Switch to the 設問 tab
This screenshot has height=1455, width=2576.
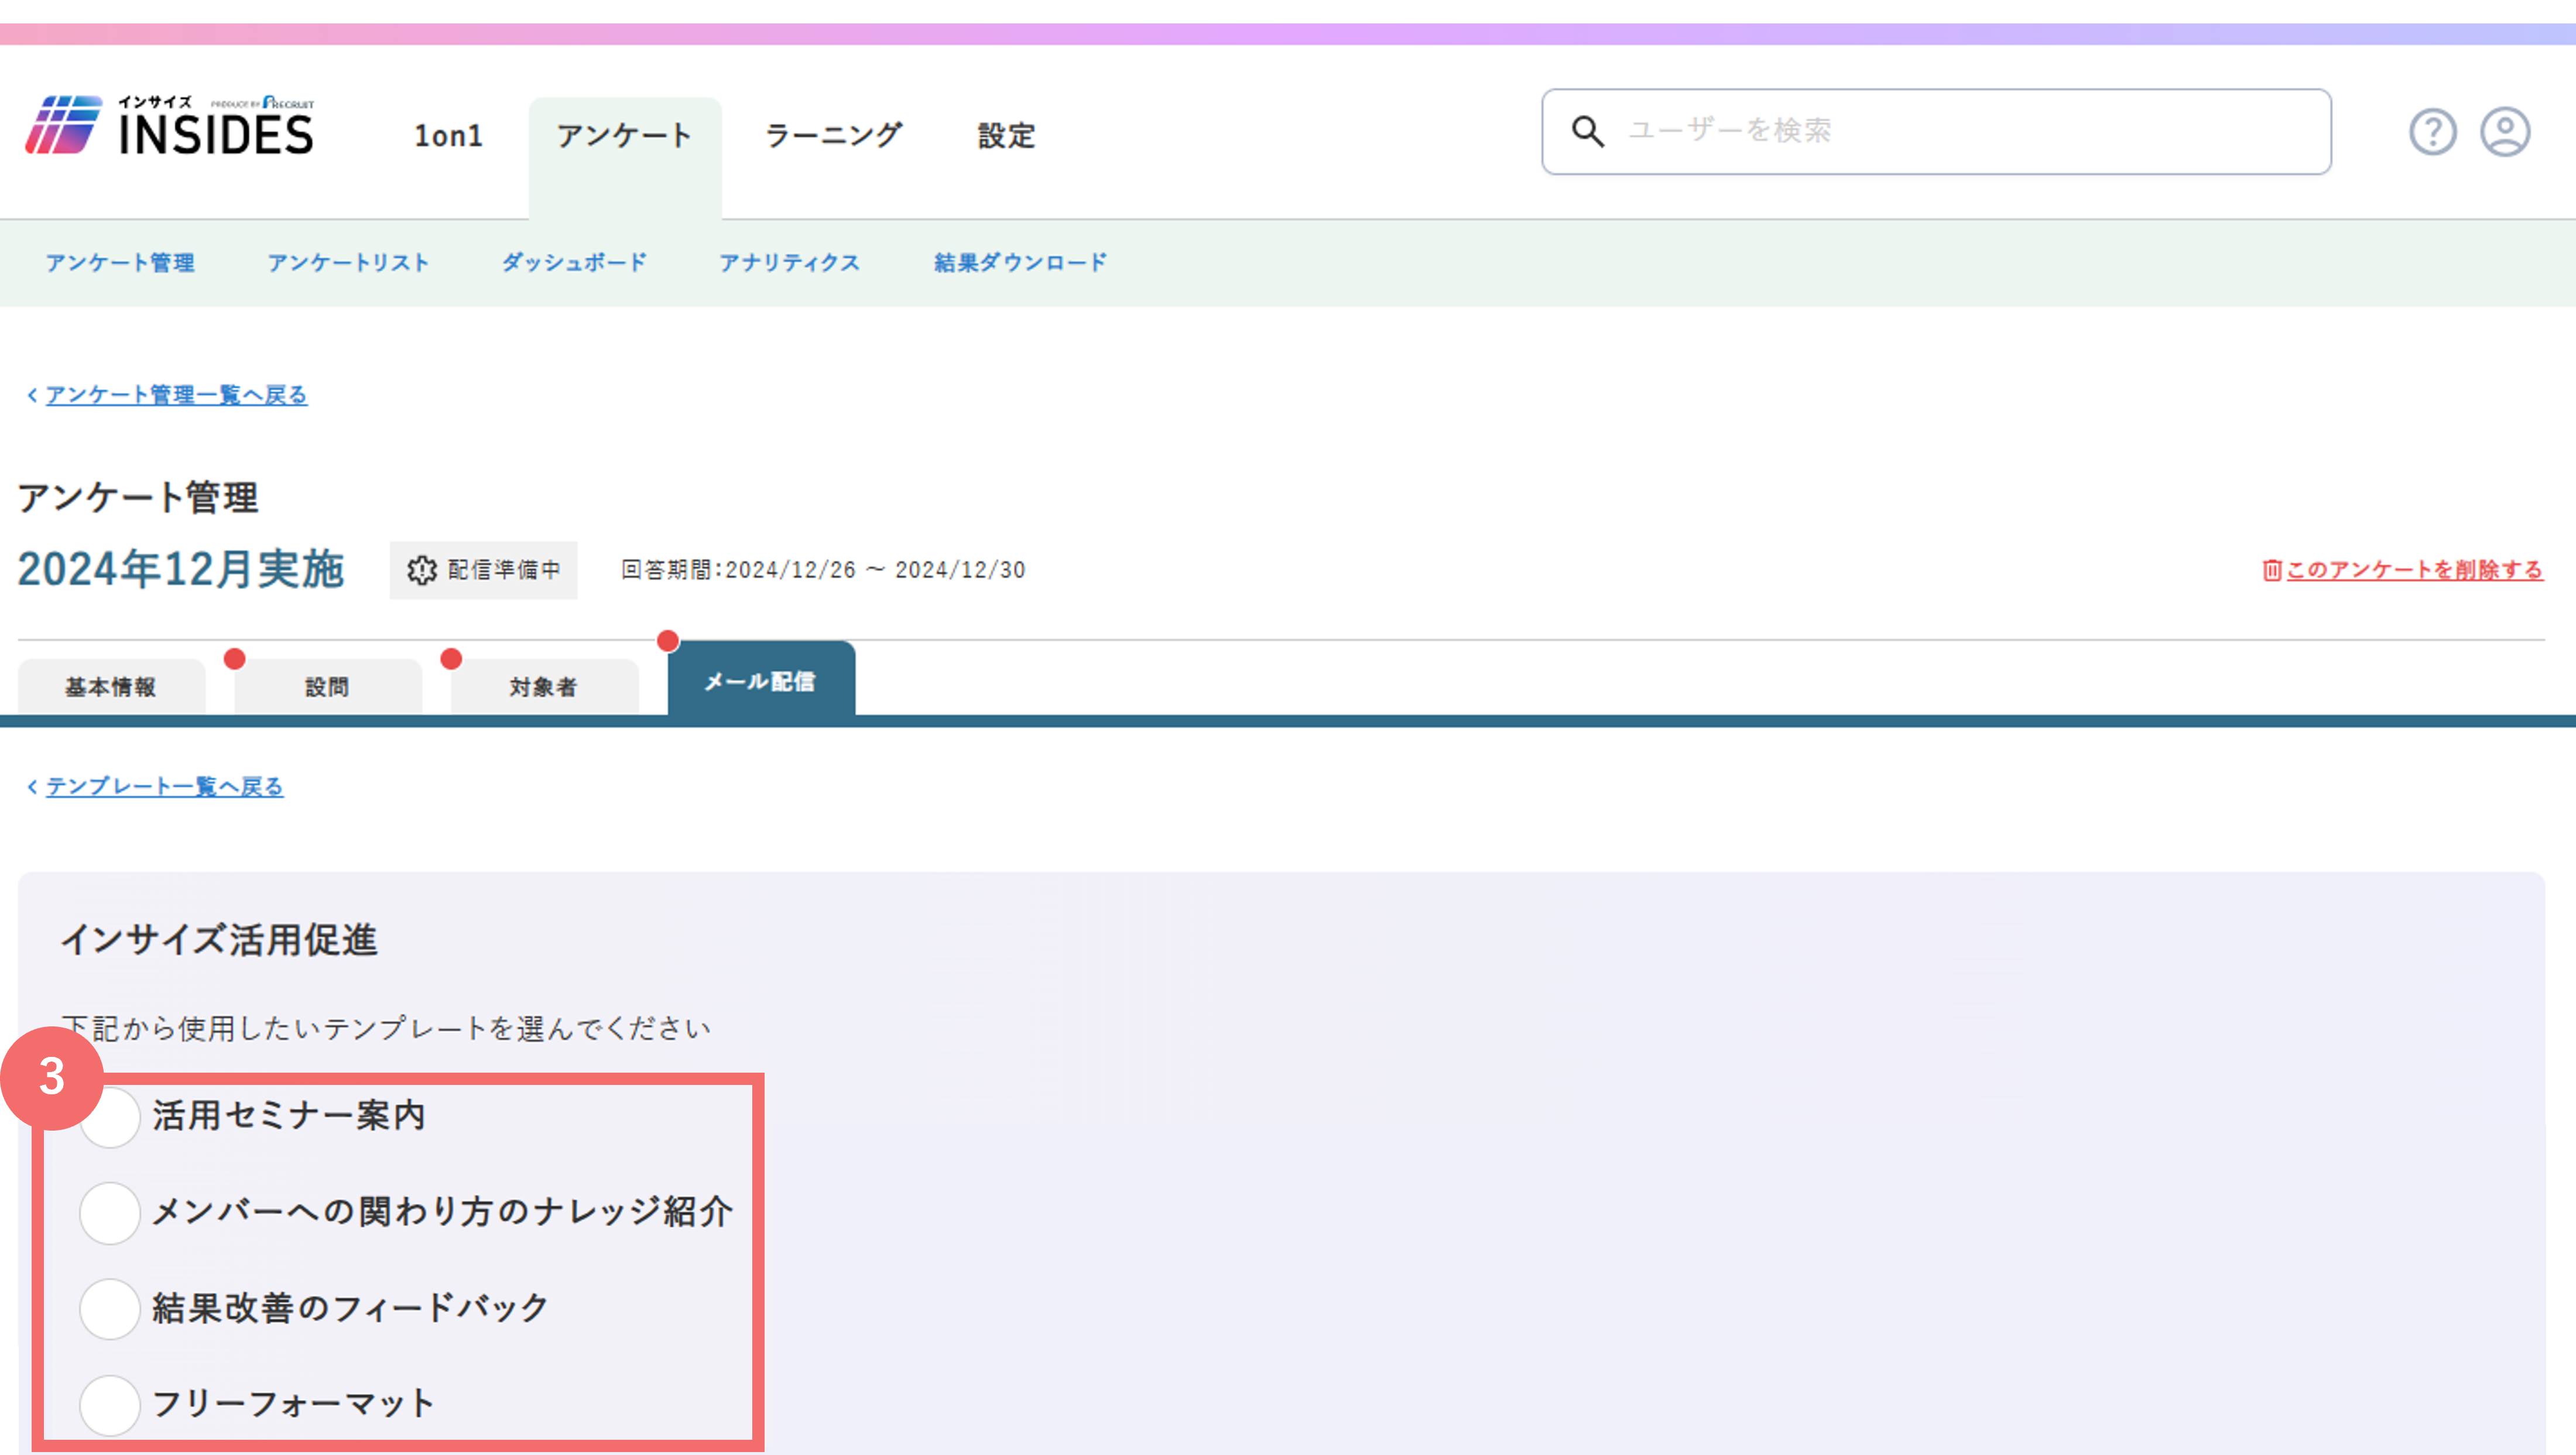(328, 687)
